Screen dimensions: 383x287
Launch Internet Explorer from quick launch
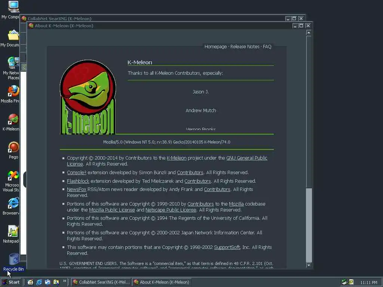(39, 282)
